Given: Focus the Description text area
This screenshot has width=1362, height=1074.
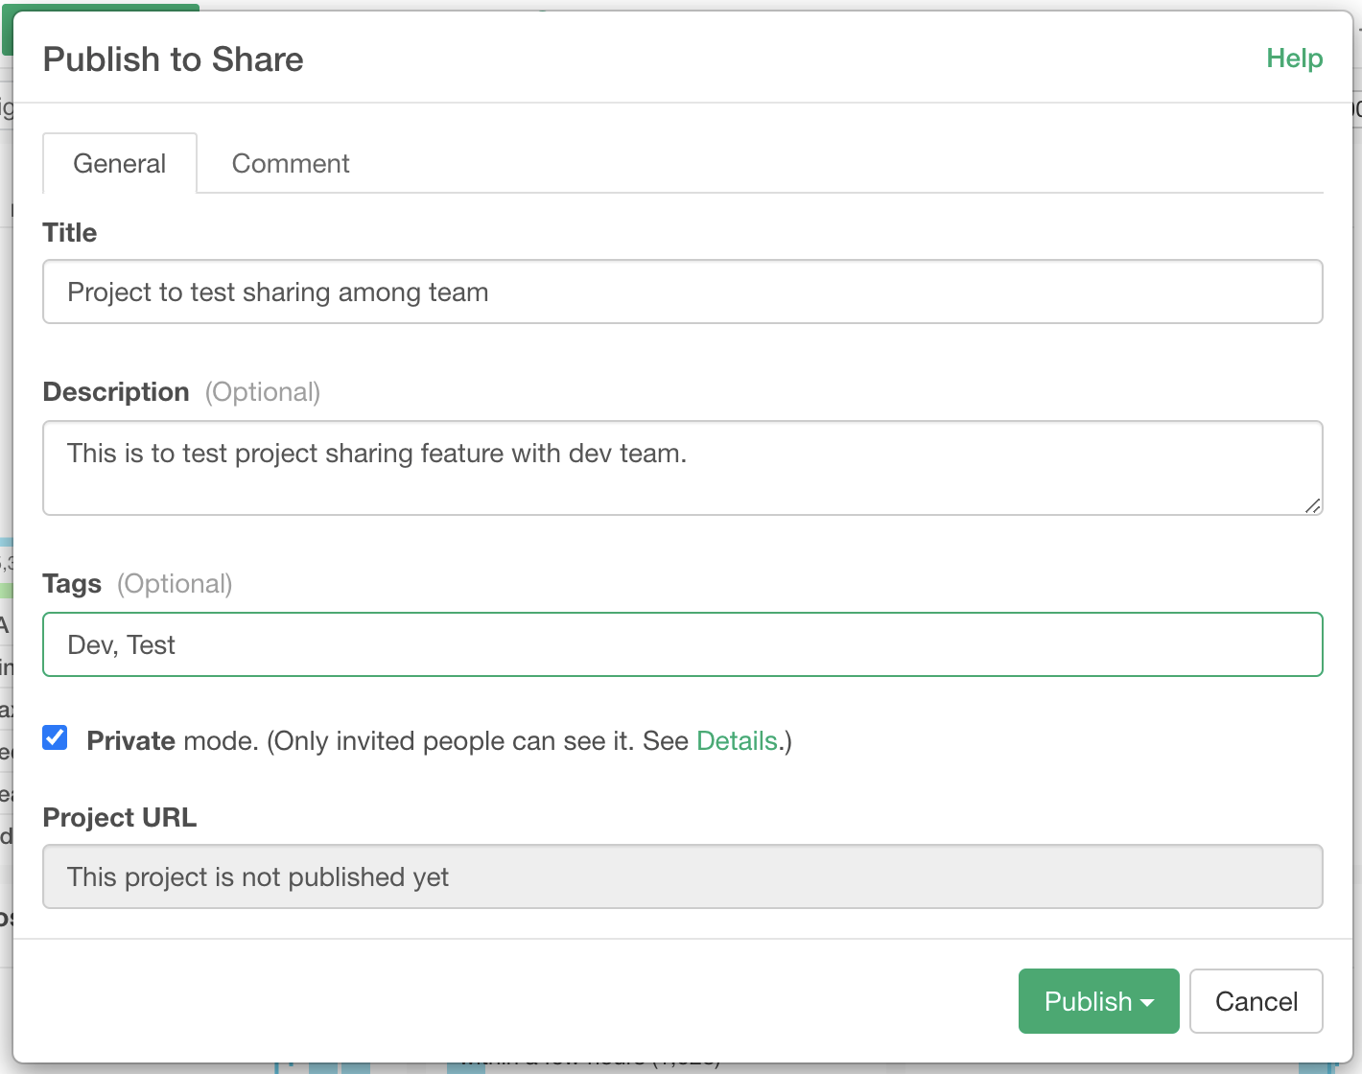Looking at the screenshot, I should pyautogui.click(x=682, y=468).
